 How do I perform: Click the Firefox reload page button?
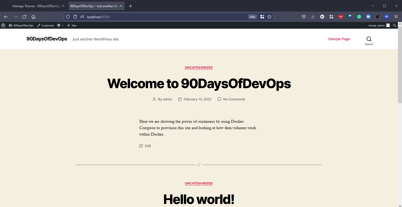[24, 17]
